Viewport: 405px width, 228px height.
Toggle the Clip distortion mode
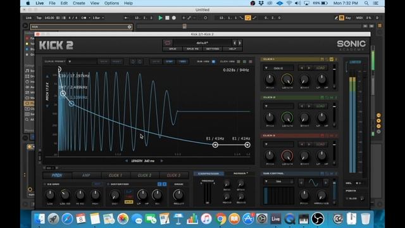point(128,192)
